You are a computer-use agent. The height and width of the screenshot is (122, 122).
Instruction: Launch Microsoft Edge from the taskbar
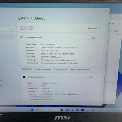[78, 110]
